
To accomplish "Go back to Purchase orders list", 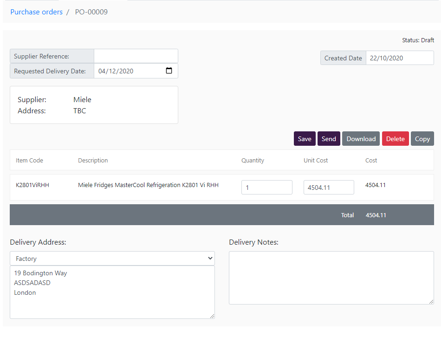I will (x=36, y=12).
